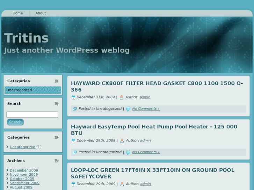254x190 pixels.
Task: Open August 2009 archive
Action: pyautogui.click(x=21, y=187)
